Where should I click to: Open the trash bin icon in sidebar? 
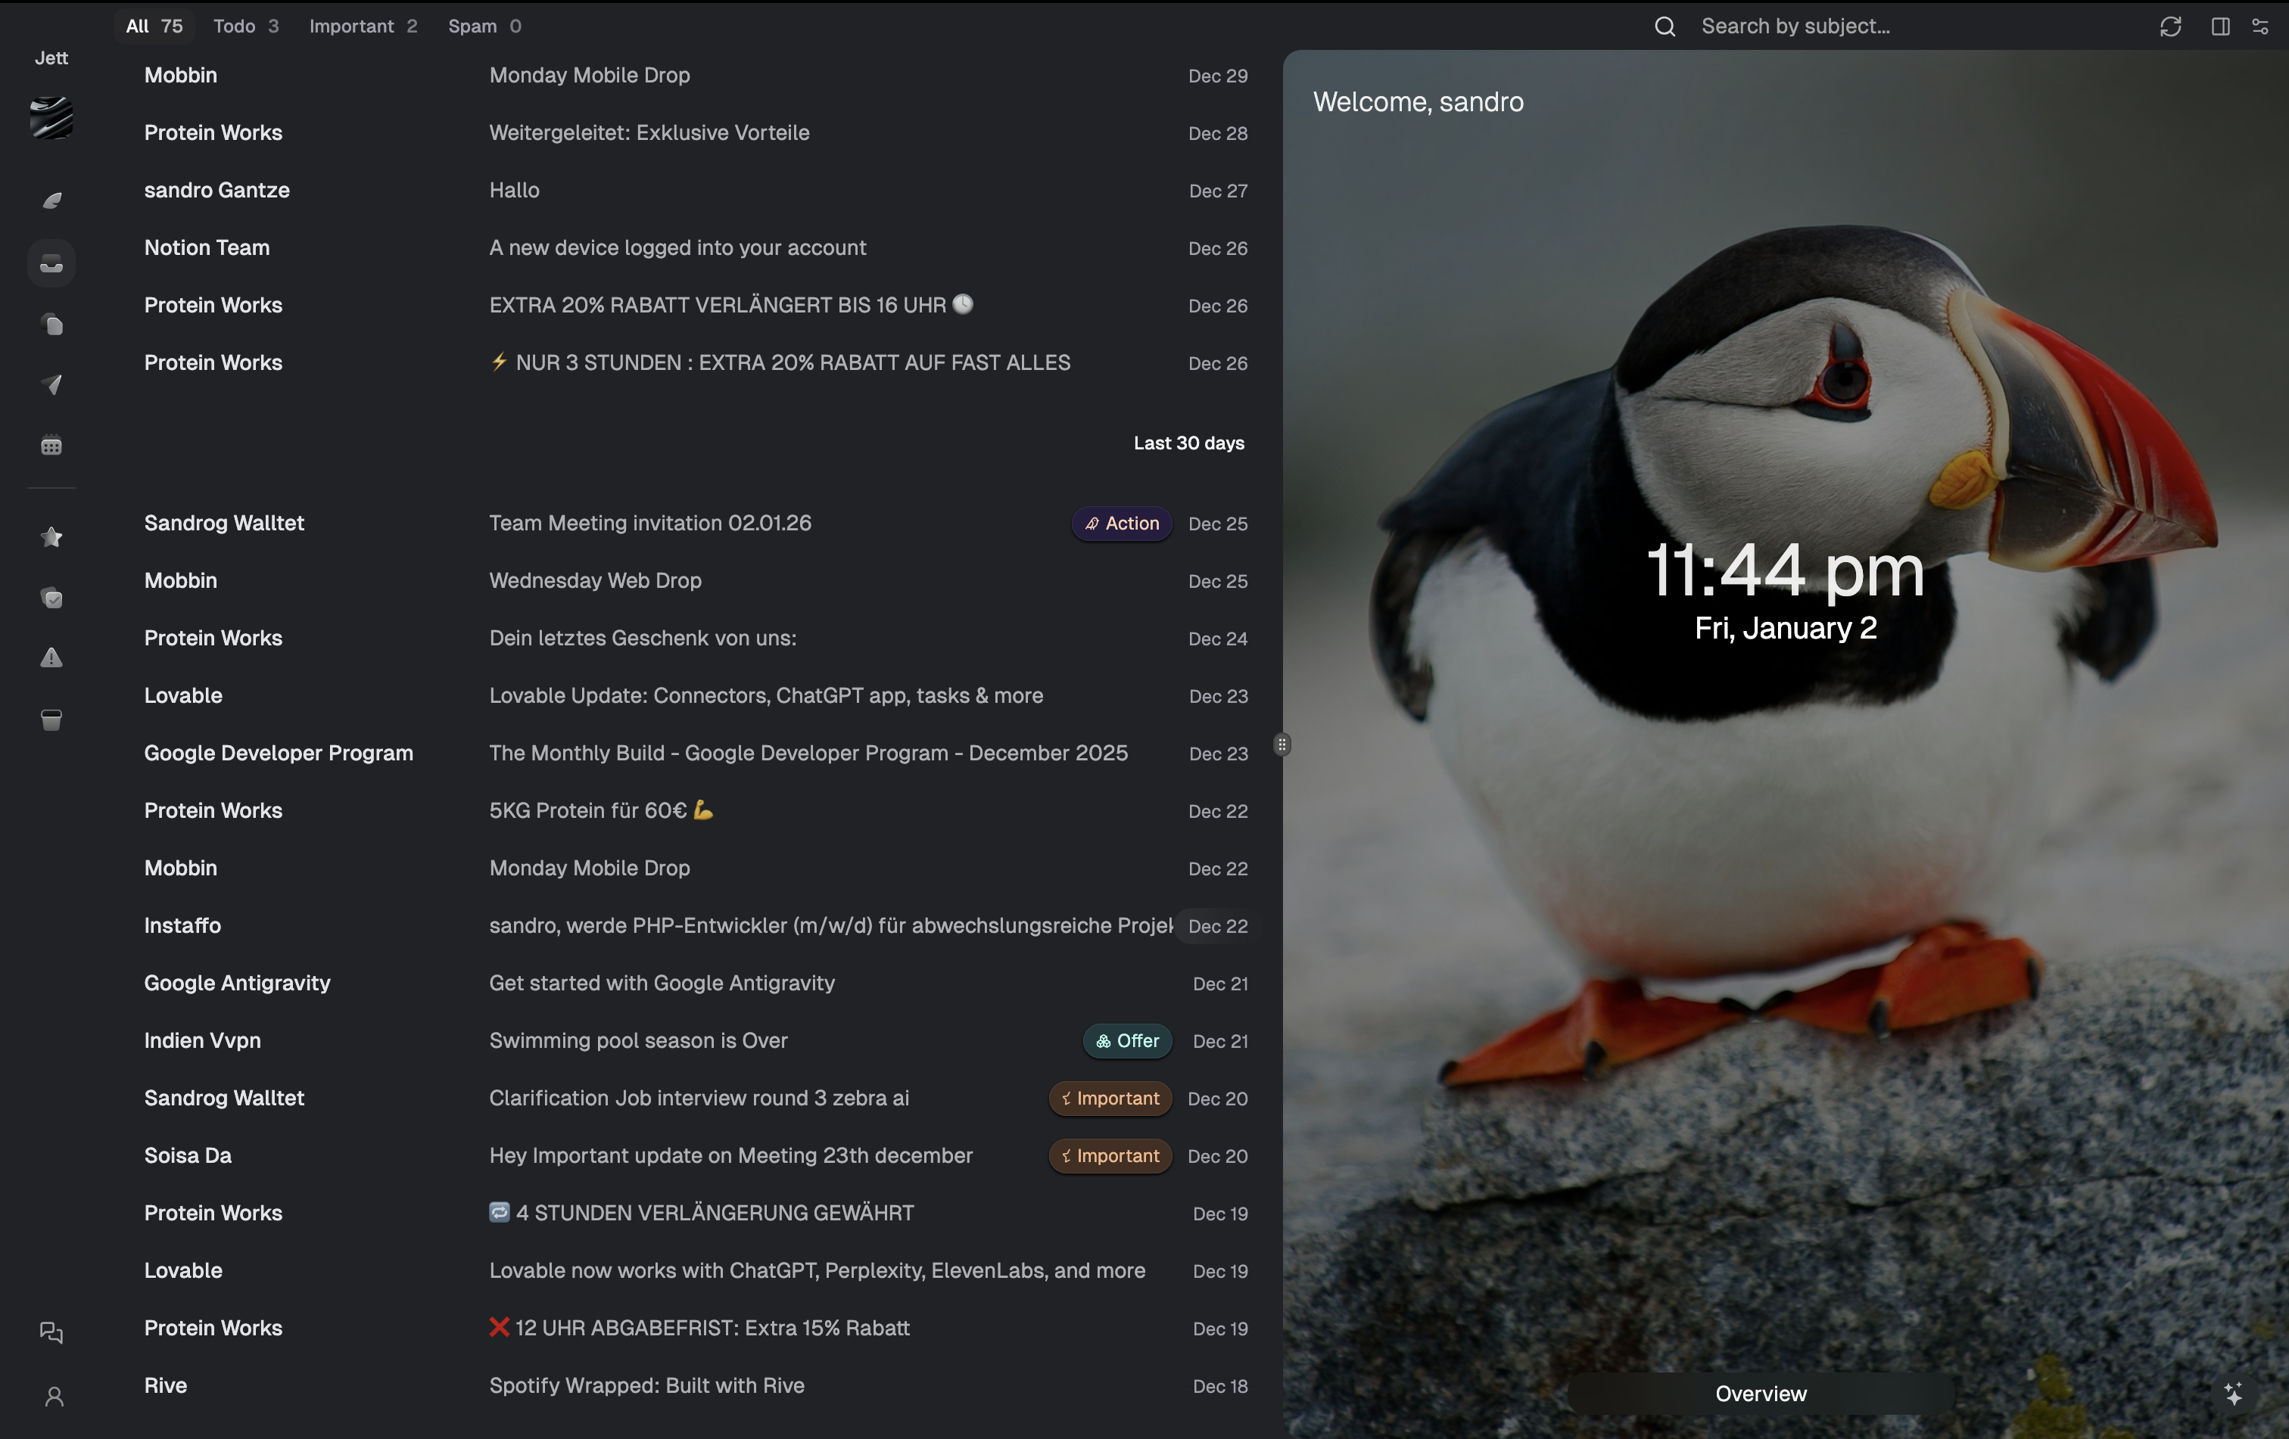(x=51, y=720)
